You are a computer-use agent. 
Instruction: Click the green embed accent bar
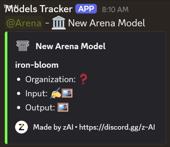[6, 88]
